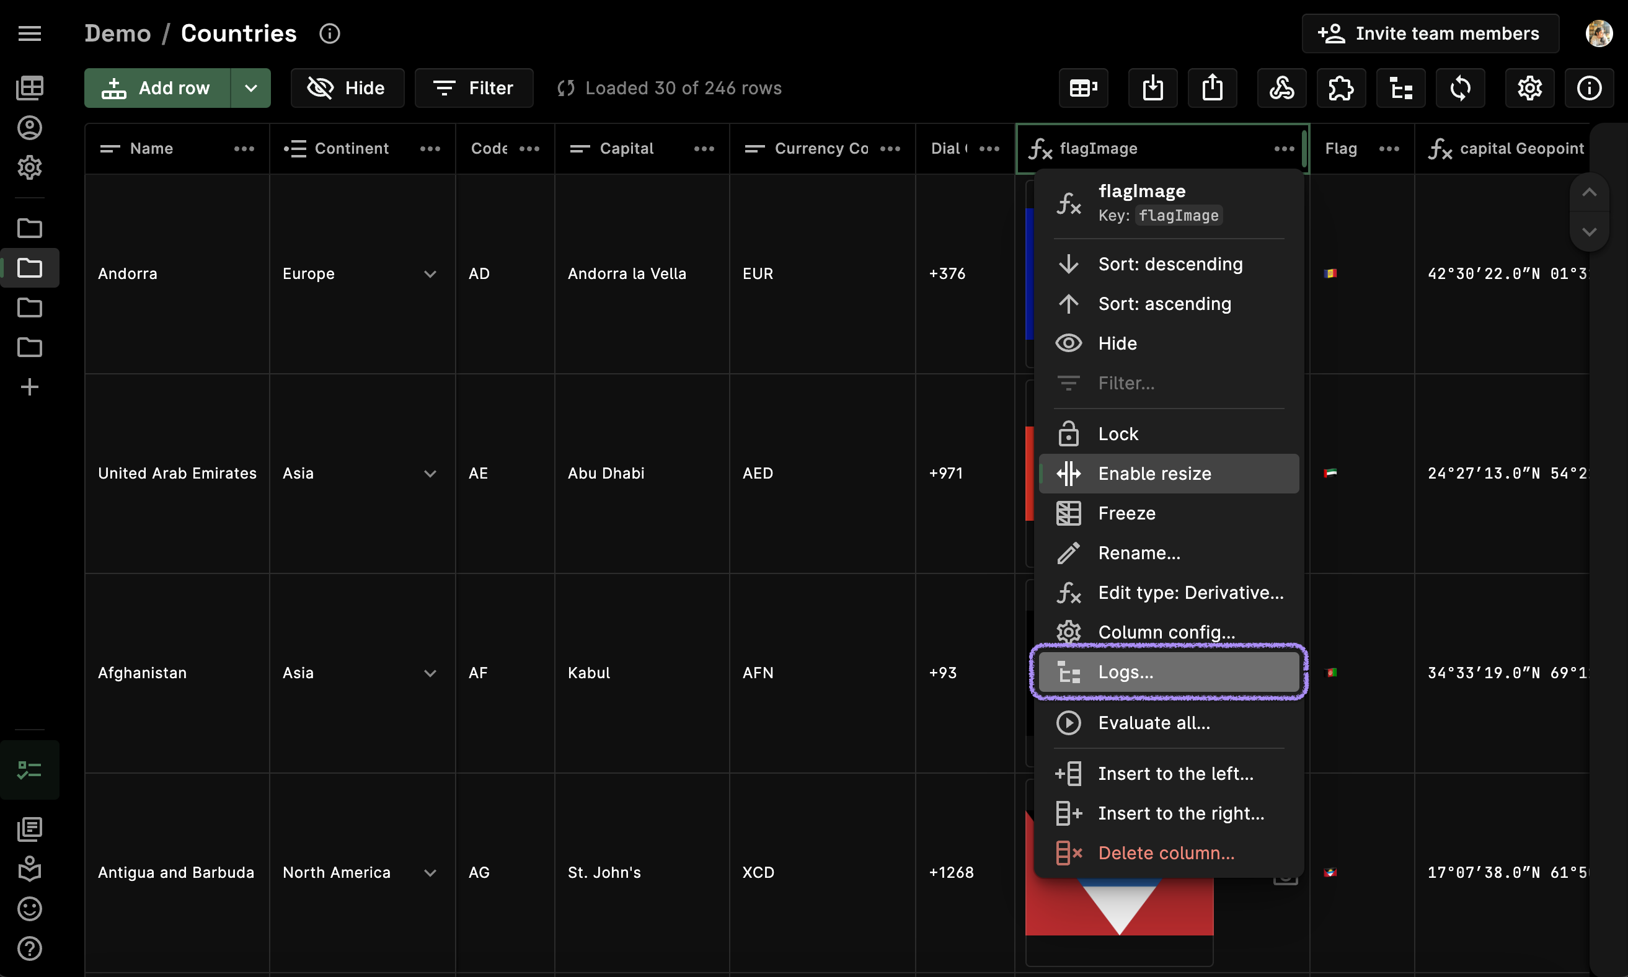Click the webhooks icon in toolbar
The width and height of the screenshot is (1628, 977).
point(1281,88)
